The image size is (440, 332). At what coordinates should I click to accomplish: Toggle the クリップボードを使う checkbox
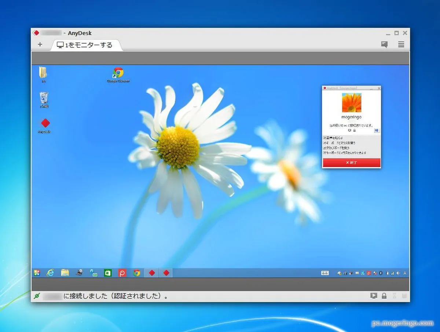tap(324, 147)
